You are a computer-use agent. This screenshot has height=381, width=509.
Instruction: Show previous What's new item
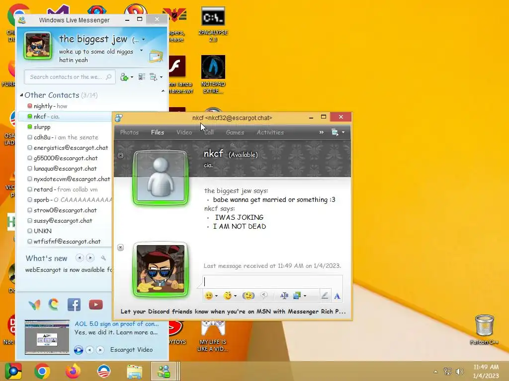pyautogui.click(x=79, y=258)
